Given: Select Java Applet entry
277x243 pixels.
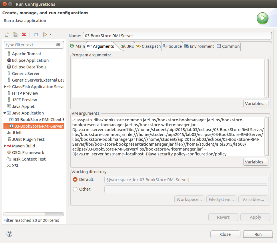Looking at the screenshot, I should click(x=23, y=106).
